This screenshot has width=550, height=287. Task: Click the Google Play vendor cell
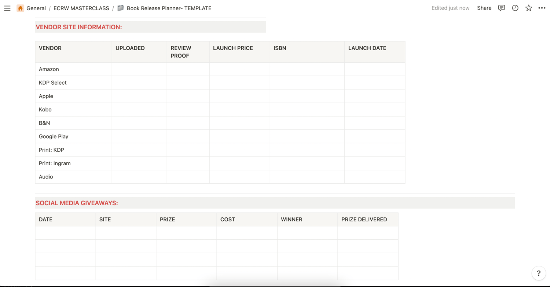pyautogui.click(x=73, y=136)
